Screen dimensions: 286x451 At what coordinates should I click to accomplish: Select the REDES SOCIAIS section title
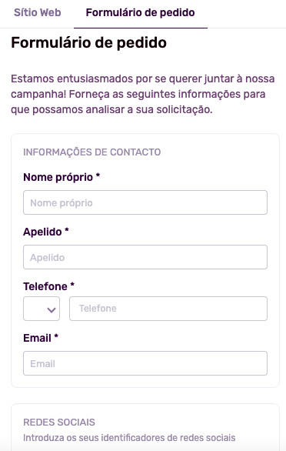(x=59, y=423)
